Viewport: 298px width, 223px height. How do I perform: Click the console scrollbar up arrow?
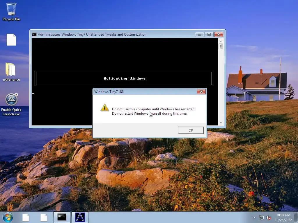click(221, 41)
